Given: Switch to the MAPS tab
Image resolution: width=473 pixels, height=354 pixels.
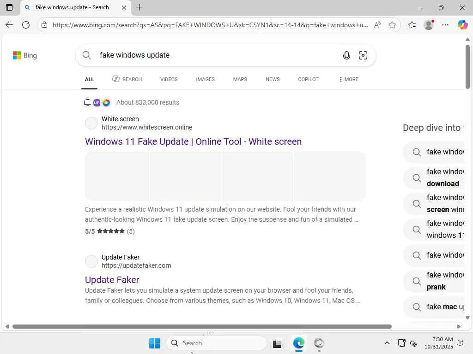Looking at the screenshot, I should [240, 79].
